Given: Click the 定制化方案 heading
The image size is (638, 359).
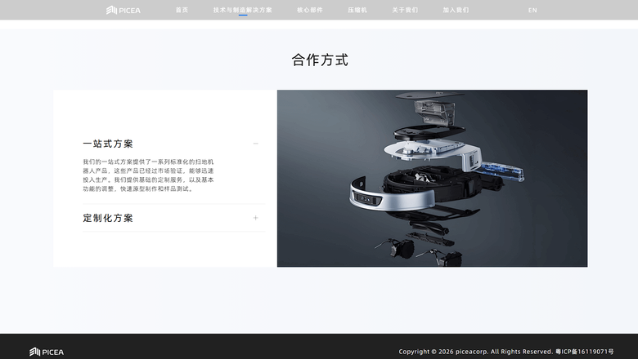Looking at the screenshot, I should [108, 218].
